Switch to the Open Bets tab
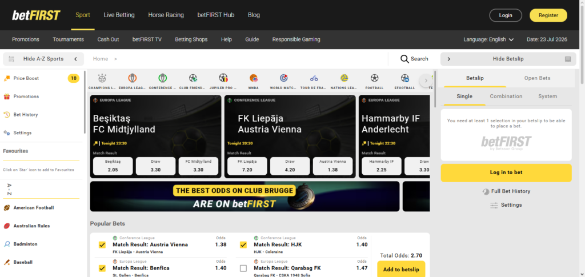Viewport: 585px width, 277px height. click(537, 78)
